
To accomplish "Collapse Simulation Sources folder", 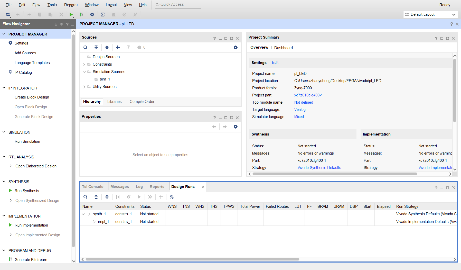I will [84, 72].
